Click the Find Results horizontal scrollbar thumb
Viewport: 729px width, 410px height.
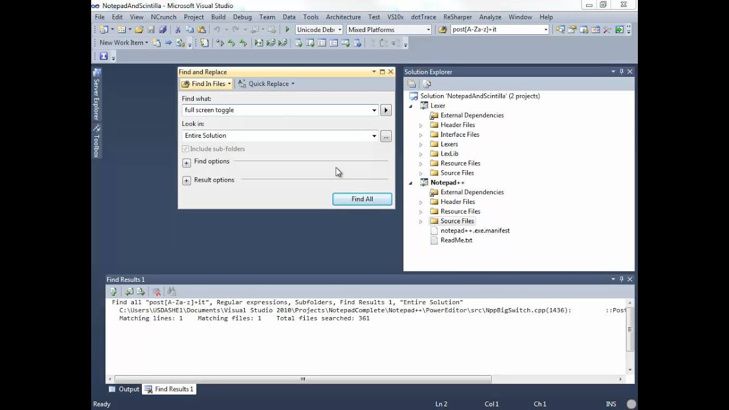click(302, 379)
